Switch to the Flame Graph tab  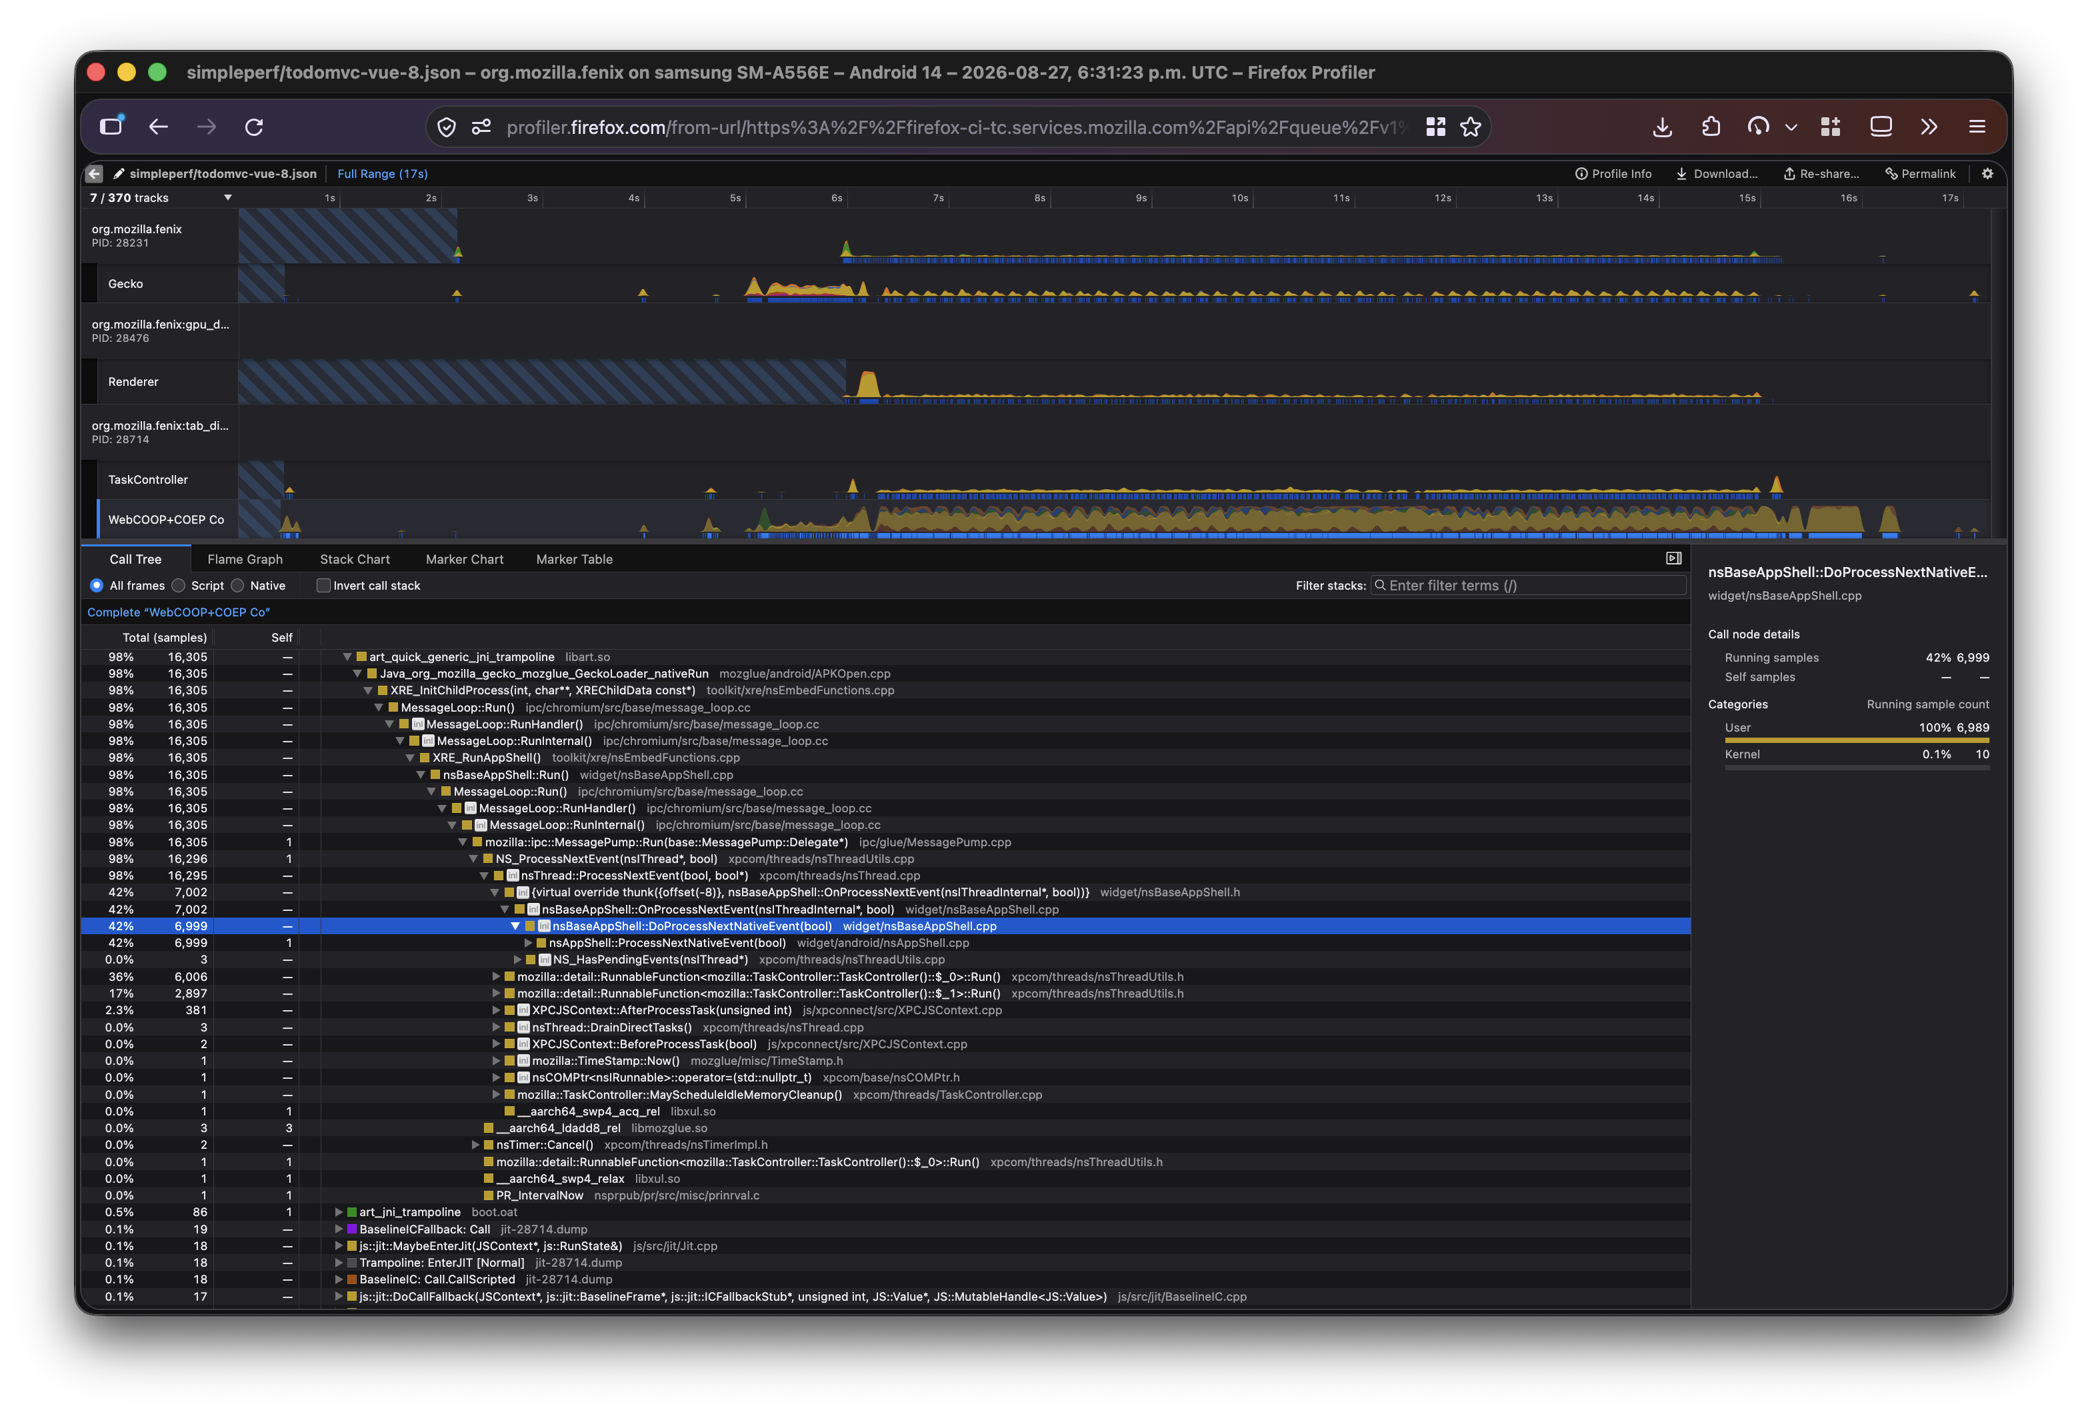pos(245,559)
